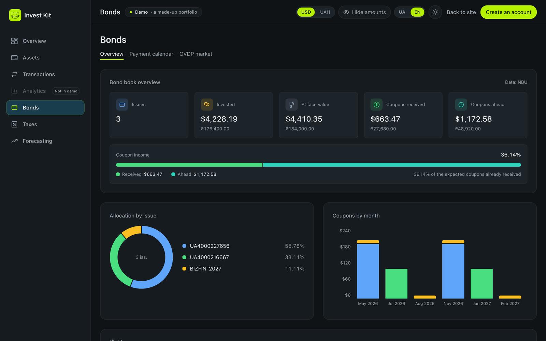The height and width of the screenshot is (341, 546).
Task: Open the Overview tab under Bonds
Action: (112, 54)
